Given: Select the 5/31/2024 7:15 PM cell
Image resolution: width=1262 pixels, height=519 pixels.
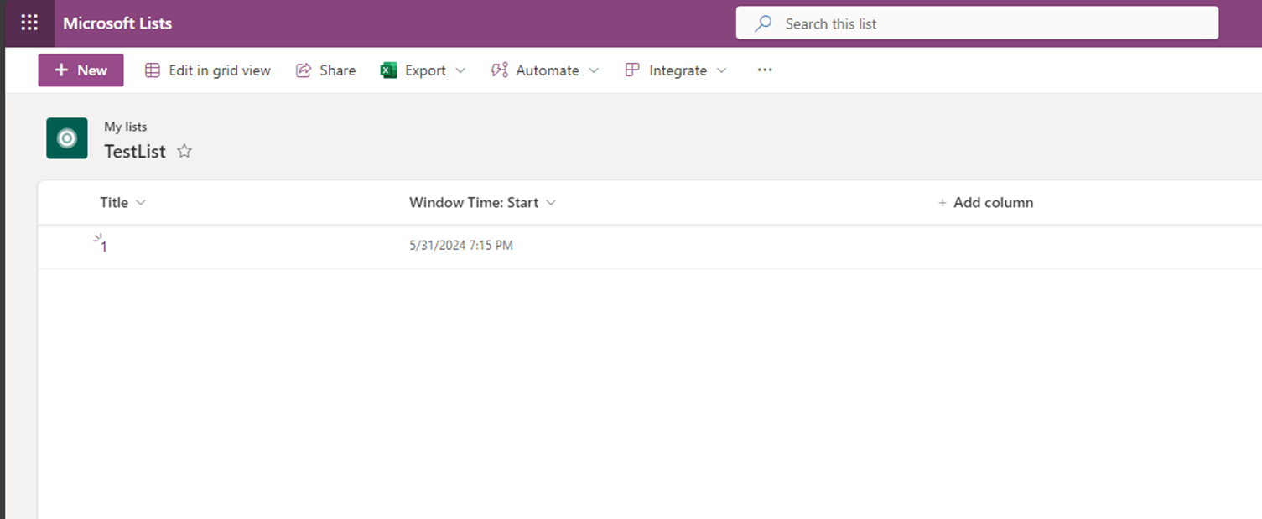Looking at the screenshot, I should tap(461, 246).
